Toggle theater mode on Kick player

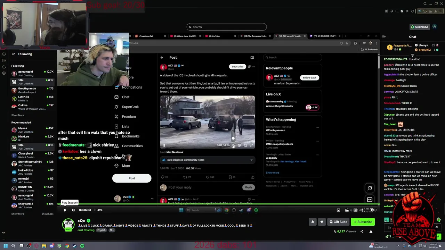355,210
